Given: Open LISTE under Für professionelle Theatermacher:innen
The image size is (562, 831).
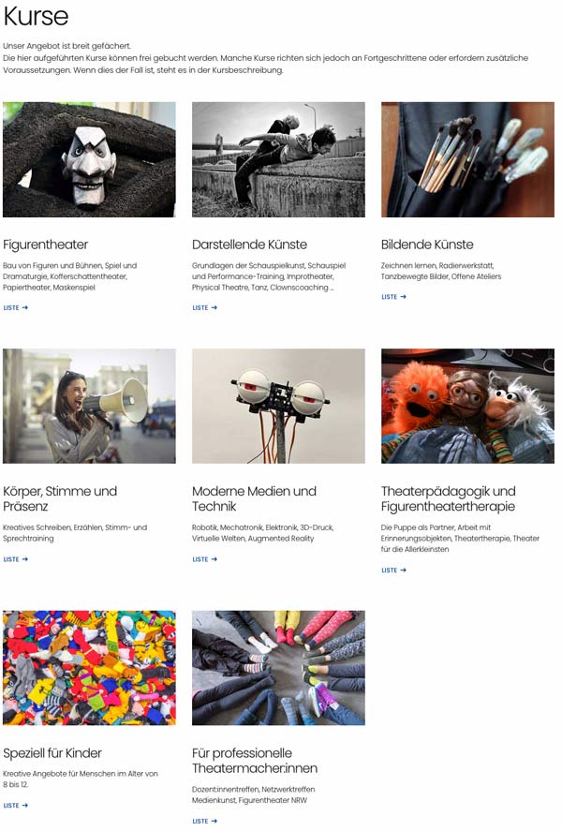Looking at the screenshot, I should 204,821.
